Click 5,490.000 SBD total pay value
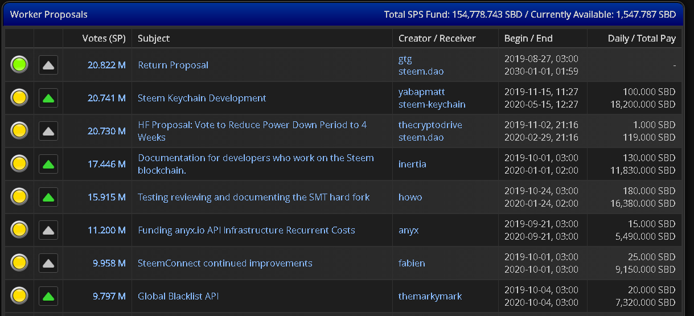 [x=646, y=236]
